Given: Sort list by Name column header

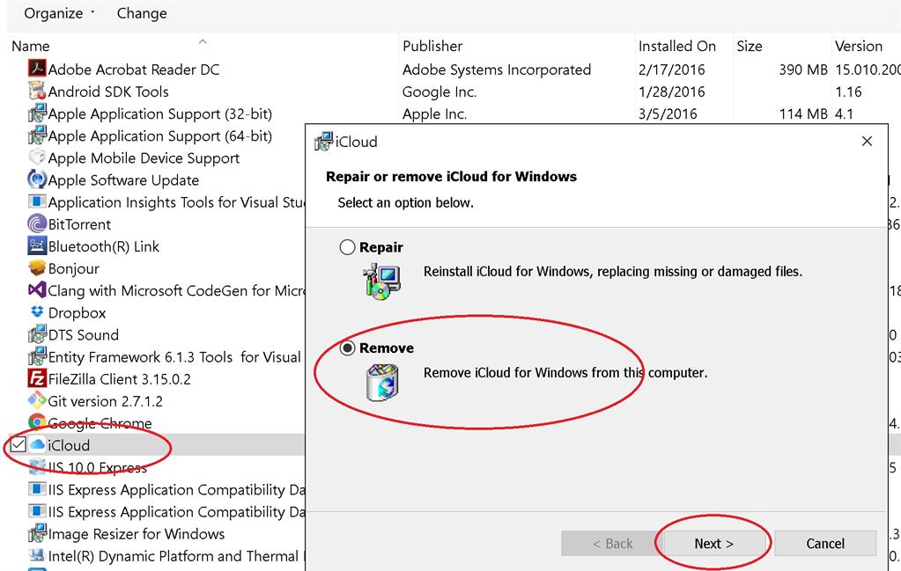Looking at the screenshot, I should tap(31, 46).
